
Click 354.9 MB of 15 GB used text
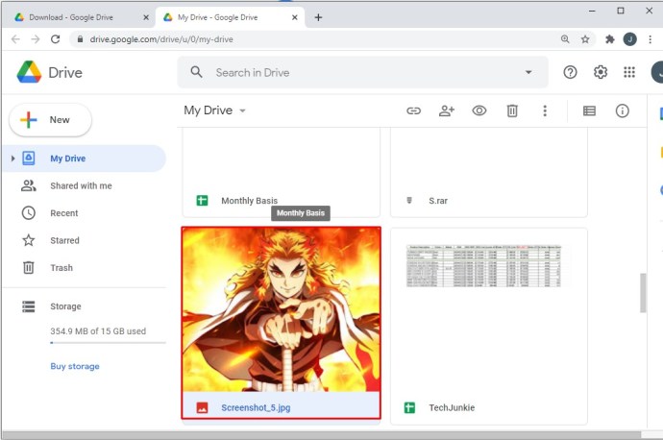click(98, 330)
